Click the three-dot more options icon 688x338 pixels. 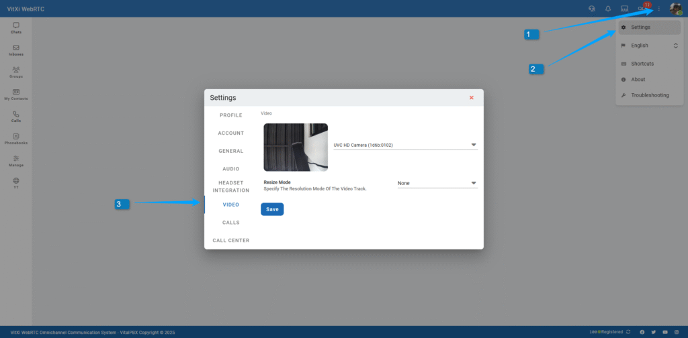point(659,9)
